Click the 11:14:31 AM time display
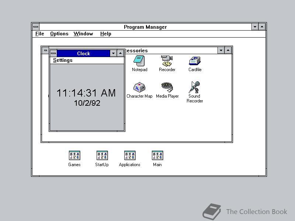 [x=86, y=93]
